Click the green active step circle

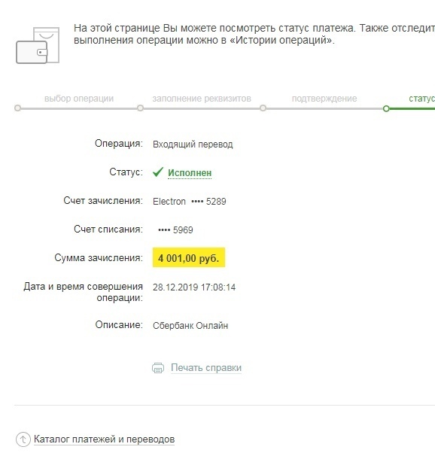[x=386, y=108]
